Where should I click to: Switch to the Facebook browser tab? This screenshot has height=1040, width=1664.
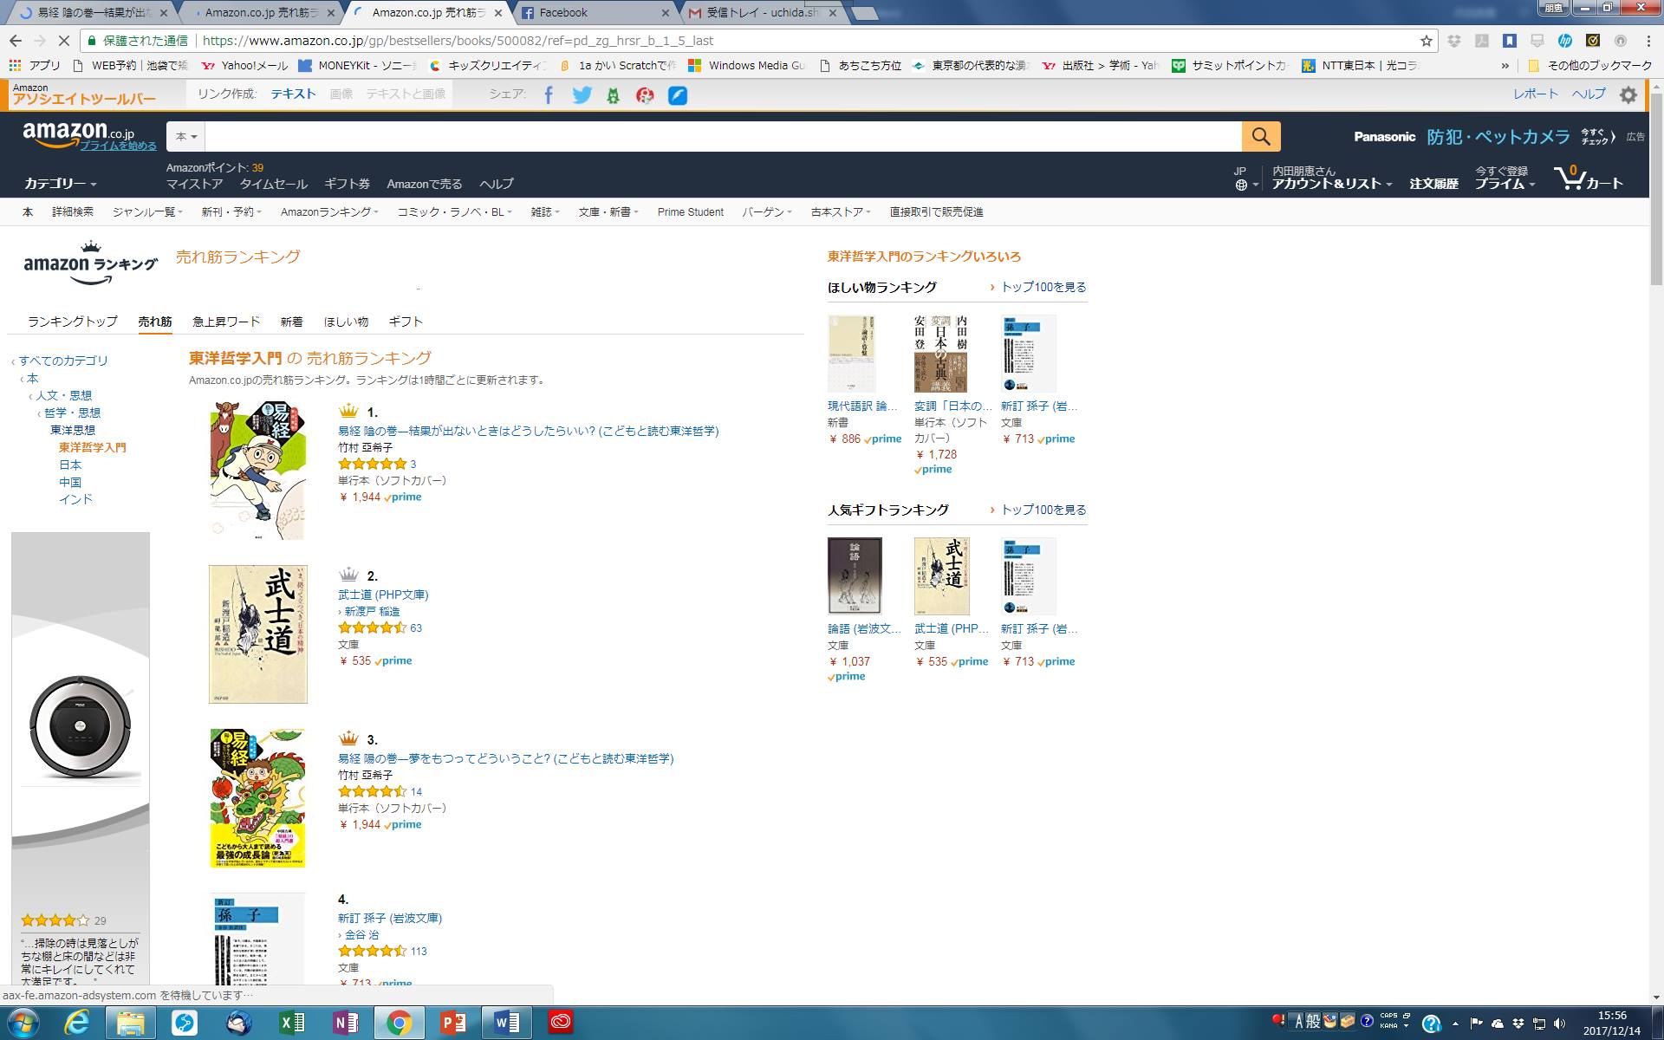[x=595, y=12]
